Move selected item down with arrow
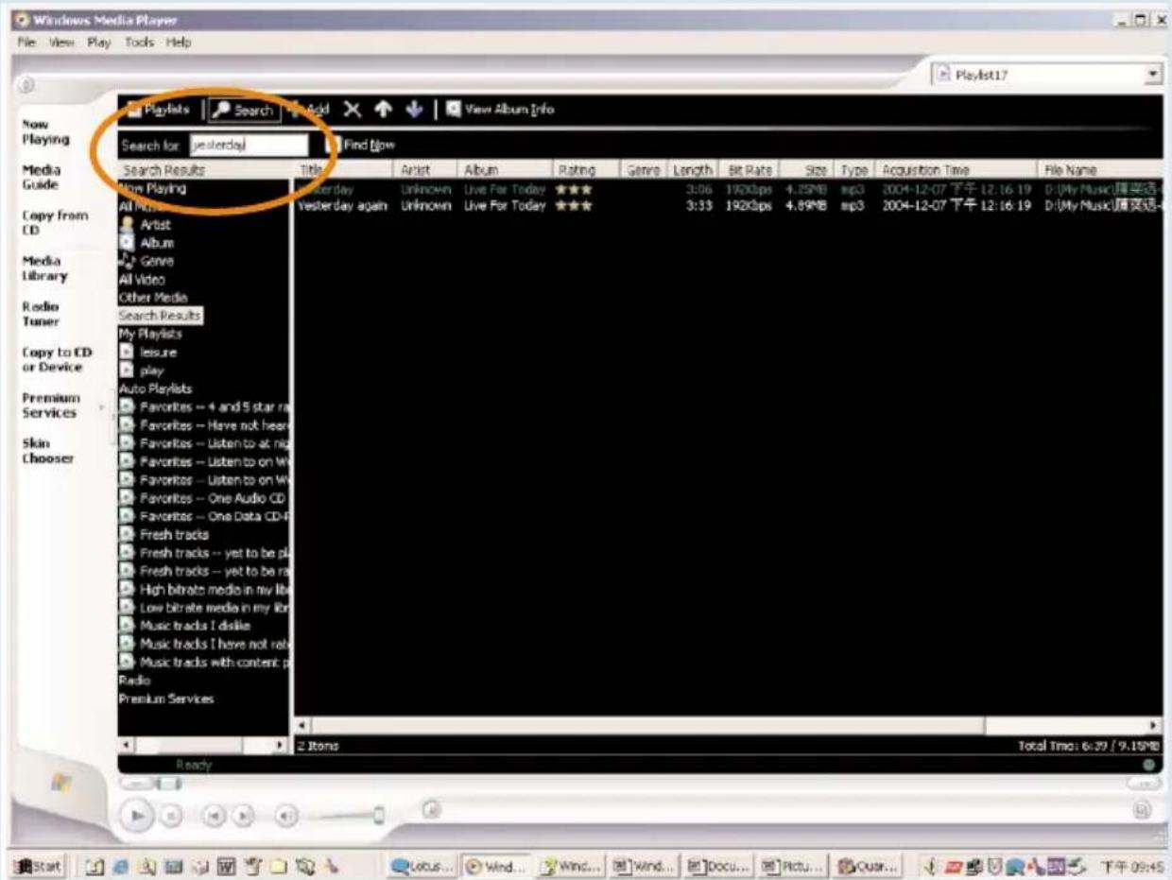 coord(414,110)
